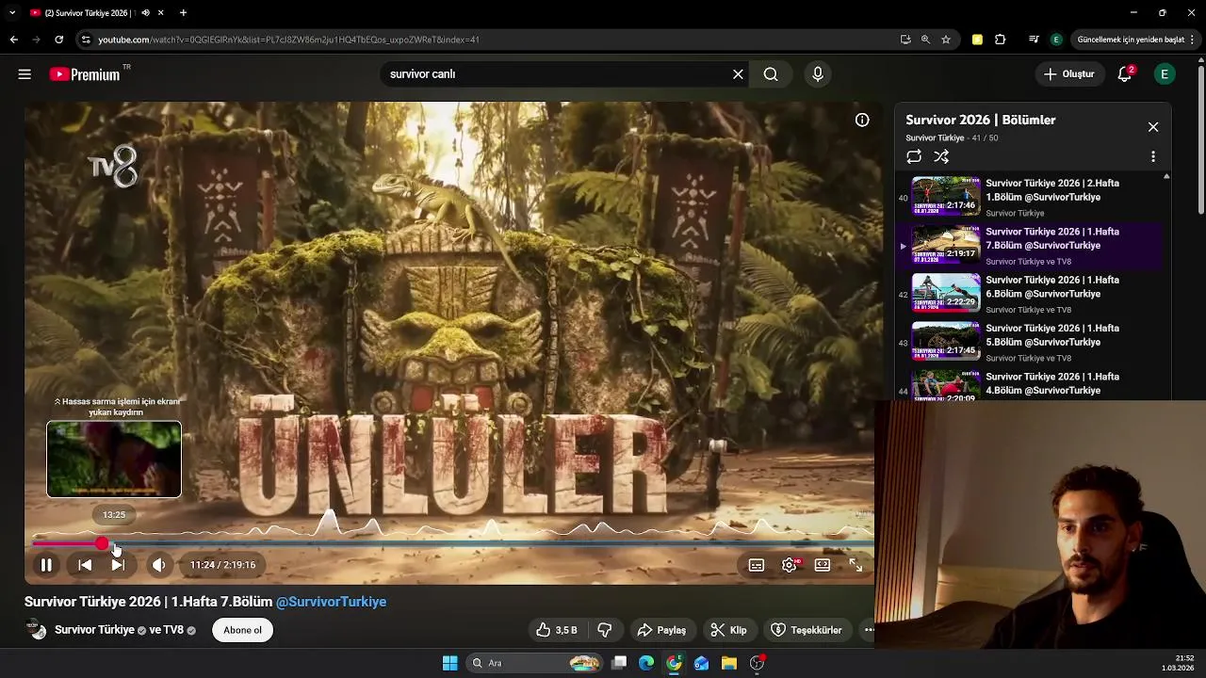Open the notifications bell
Viewport: 1206px width, 678px height.
[1124, 74]
